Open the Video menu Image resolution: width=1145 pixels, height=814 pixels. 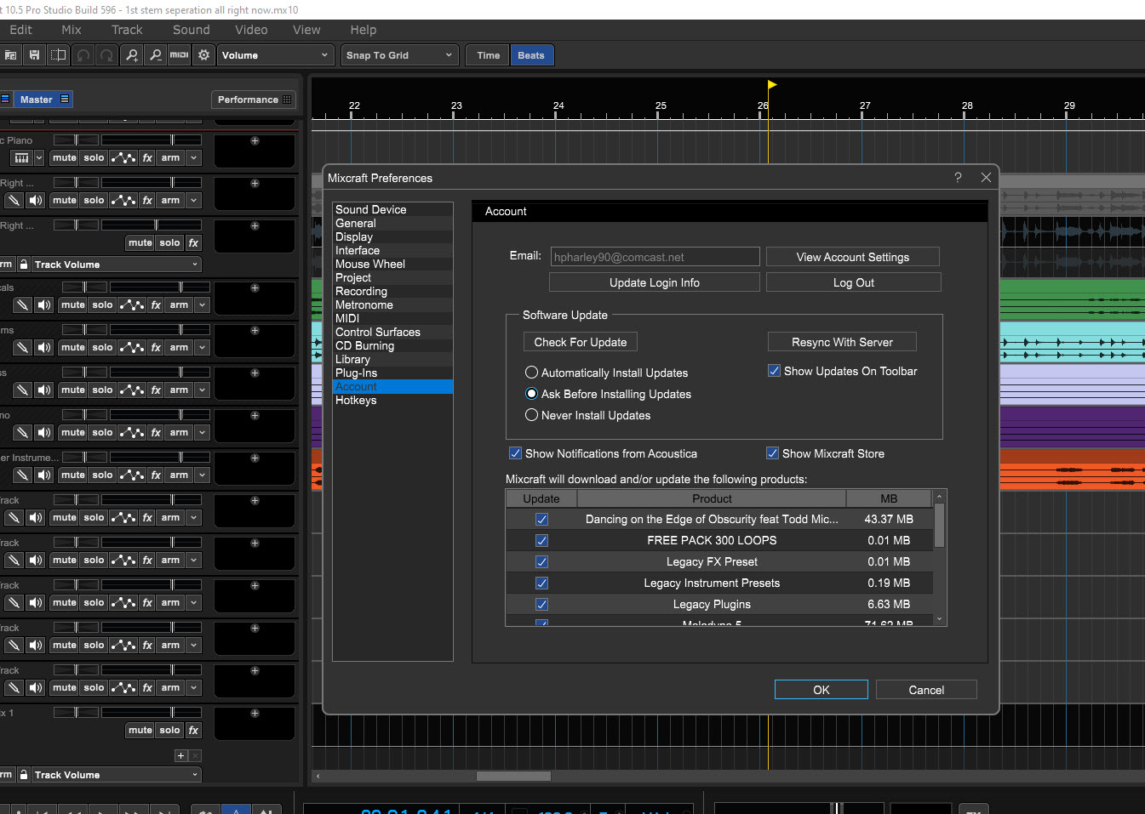pyautogui.click(x=251, y=30)
